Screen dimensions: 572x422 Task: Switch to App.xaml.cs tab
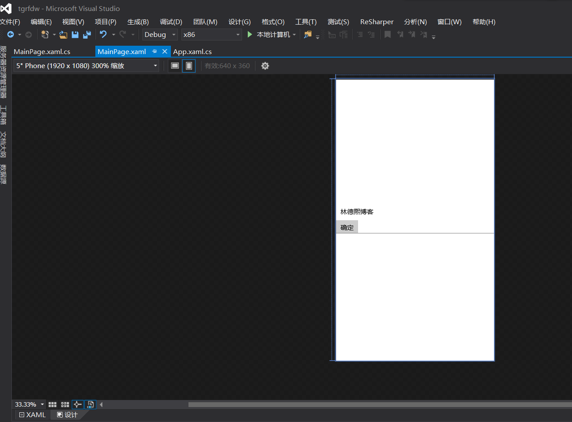point(192,51)
